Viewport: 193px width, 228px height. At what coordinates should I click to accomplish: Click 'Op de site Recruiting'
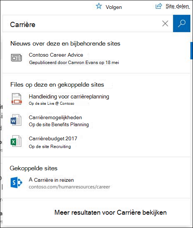coord(50,147)
